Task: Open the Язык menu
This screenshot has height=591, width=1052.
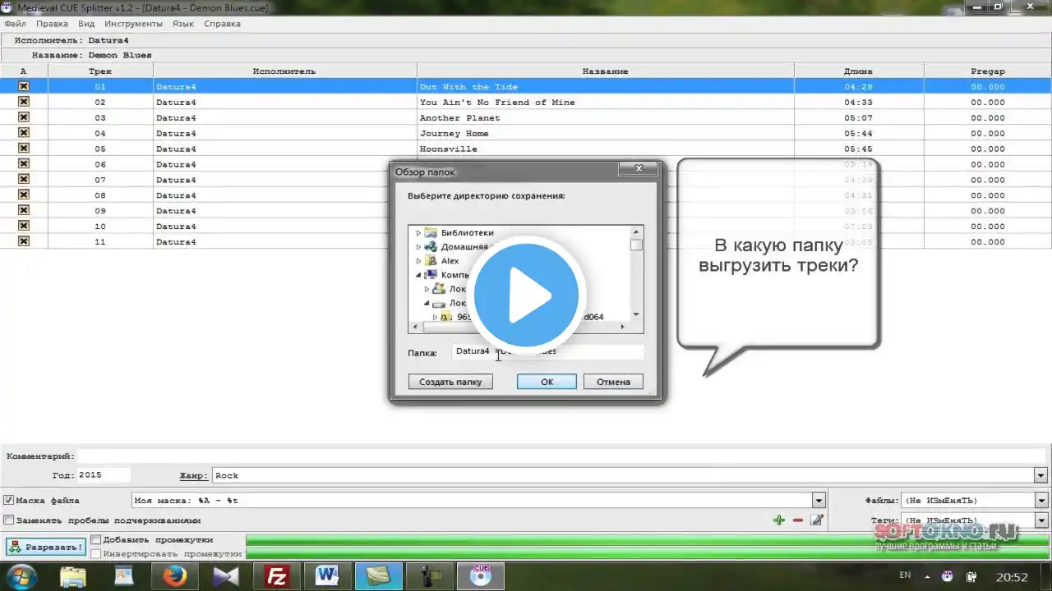Action: coord(183,24)
